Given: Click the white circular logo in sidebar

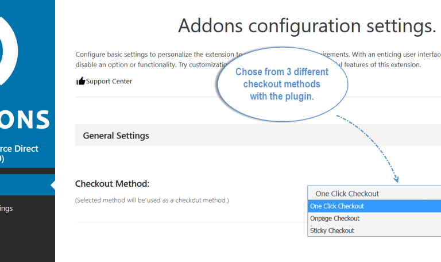Looking at the screenshot, I should click(9, 51).
